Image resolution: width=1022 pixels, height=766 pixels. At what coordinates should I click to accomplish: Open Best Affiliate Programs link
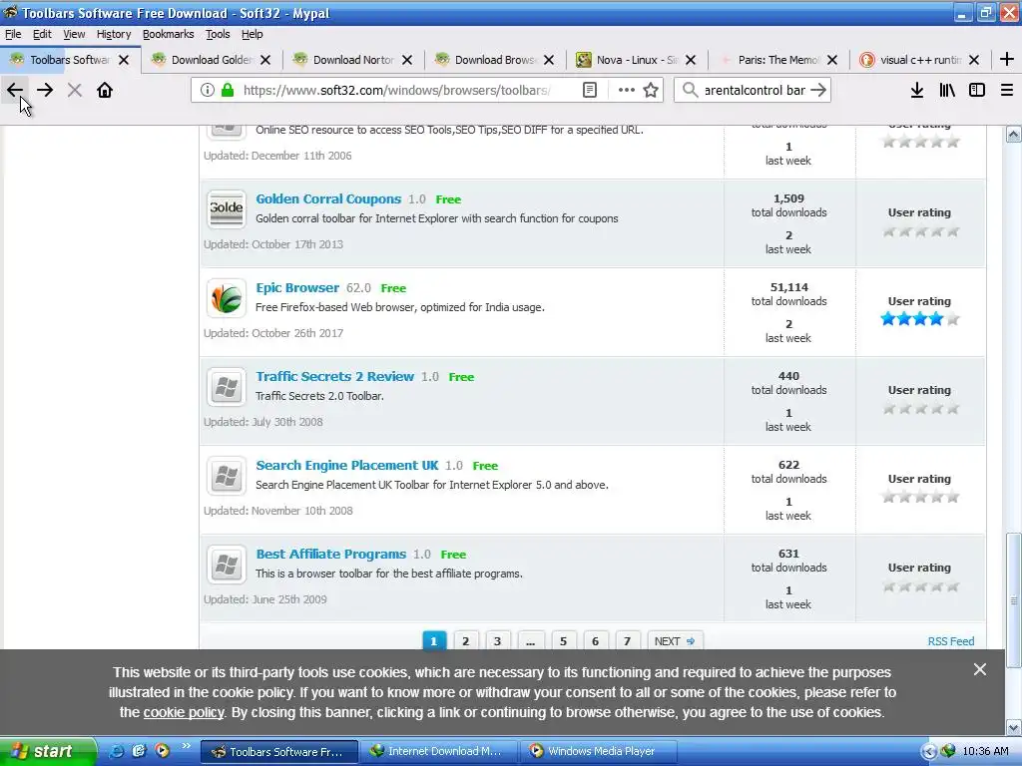330,554
